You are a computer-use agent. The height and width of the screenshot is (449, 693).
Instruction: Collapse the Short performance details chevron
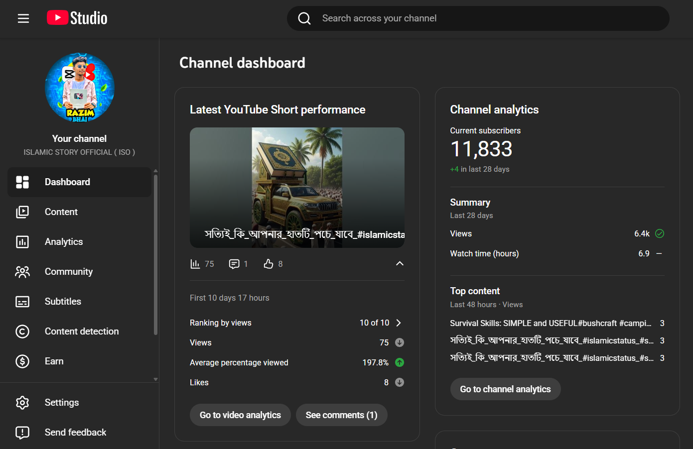pos(400,263)
